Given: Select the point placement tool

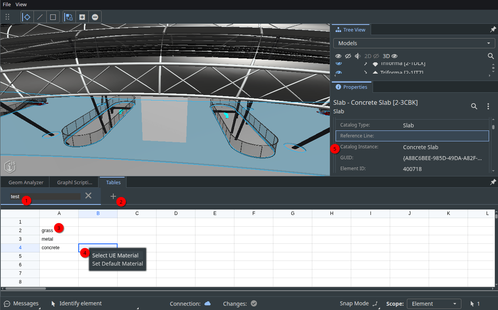Looking at the screenshot, I should 26,17.
